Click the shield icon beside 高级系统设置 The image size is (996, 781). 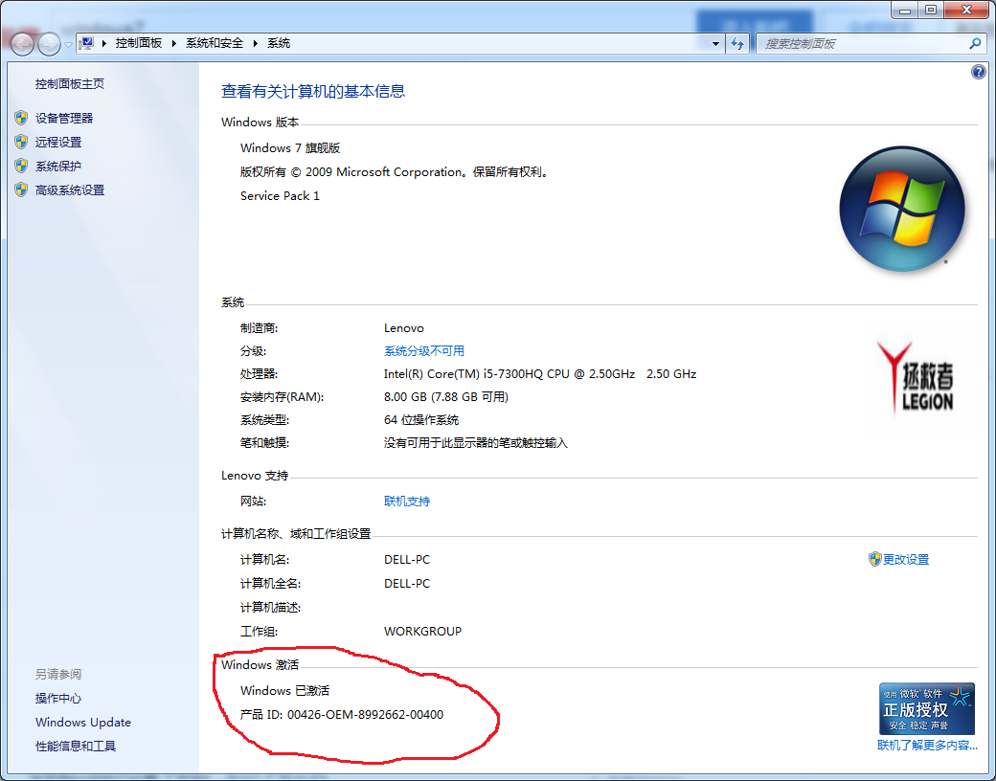(x=21, y=190)
